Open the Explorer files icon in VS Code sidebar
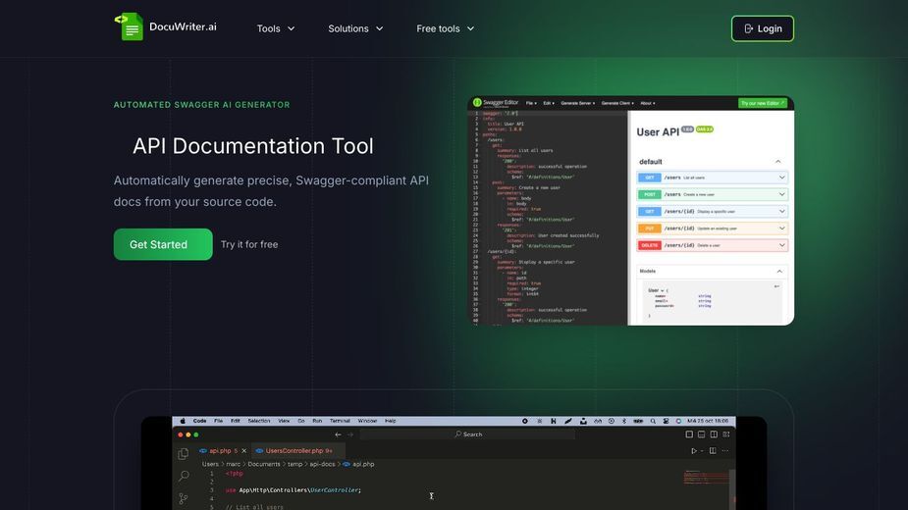The image size is (908, 510). [x=183, y=454]
